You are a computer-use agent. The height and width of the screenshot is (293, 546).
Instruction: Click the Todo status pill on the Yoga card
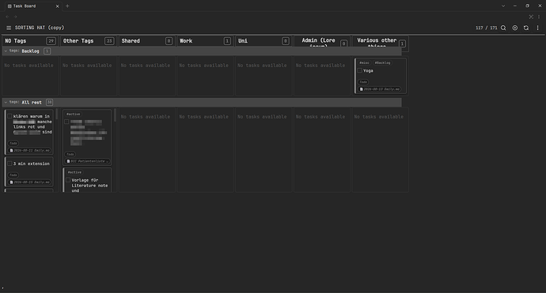[363, 82]
